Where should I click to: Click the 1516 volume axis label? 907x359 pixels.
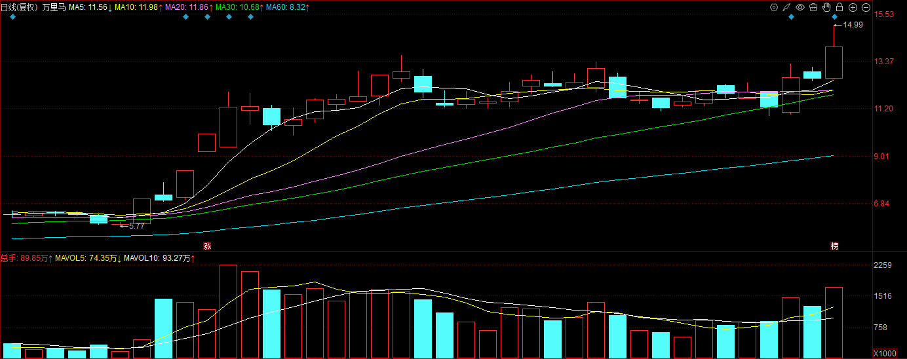[884, 296]
